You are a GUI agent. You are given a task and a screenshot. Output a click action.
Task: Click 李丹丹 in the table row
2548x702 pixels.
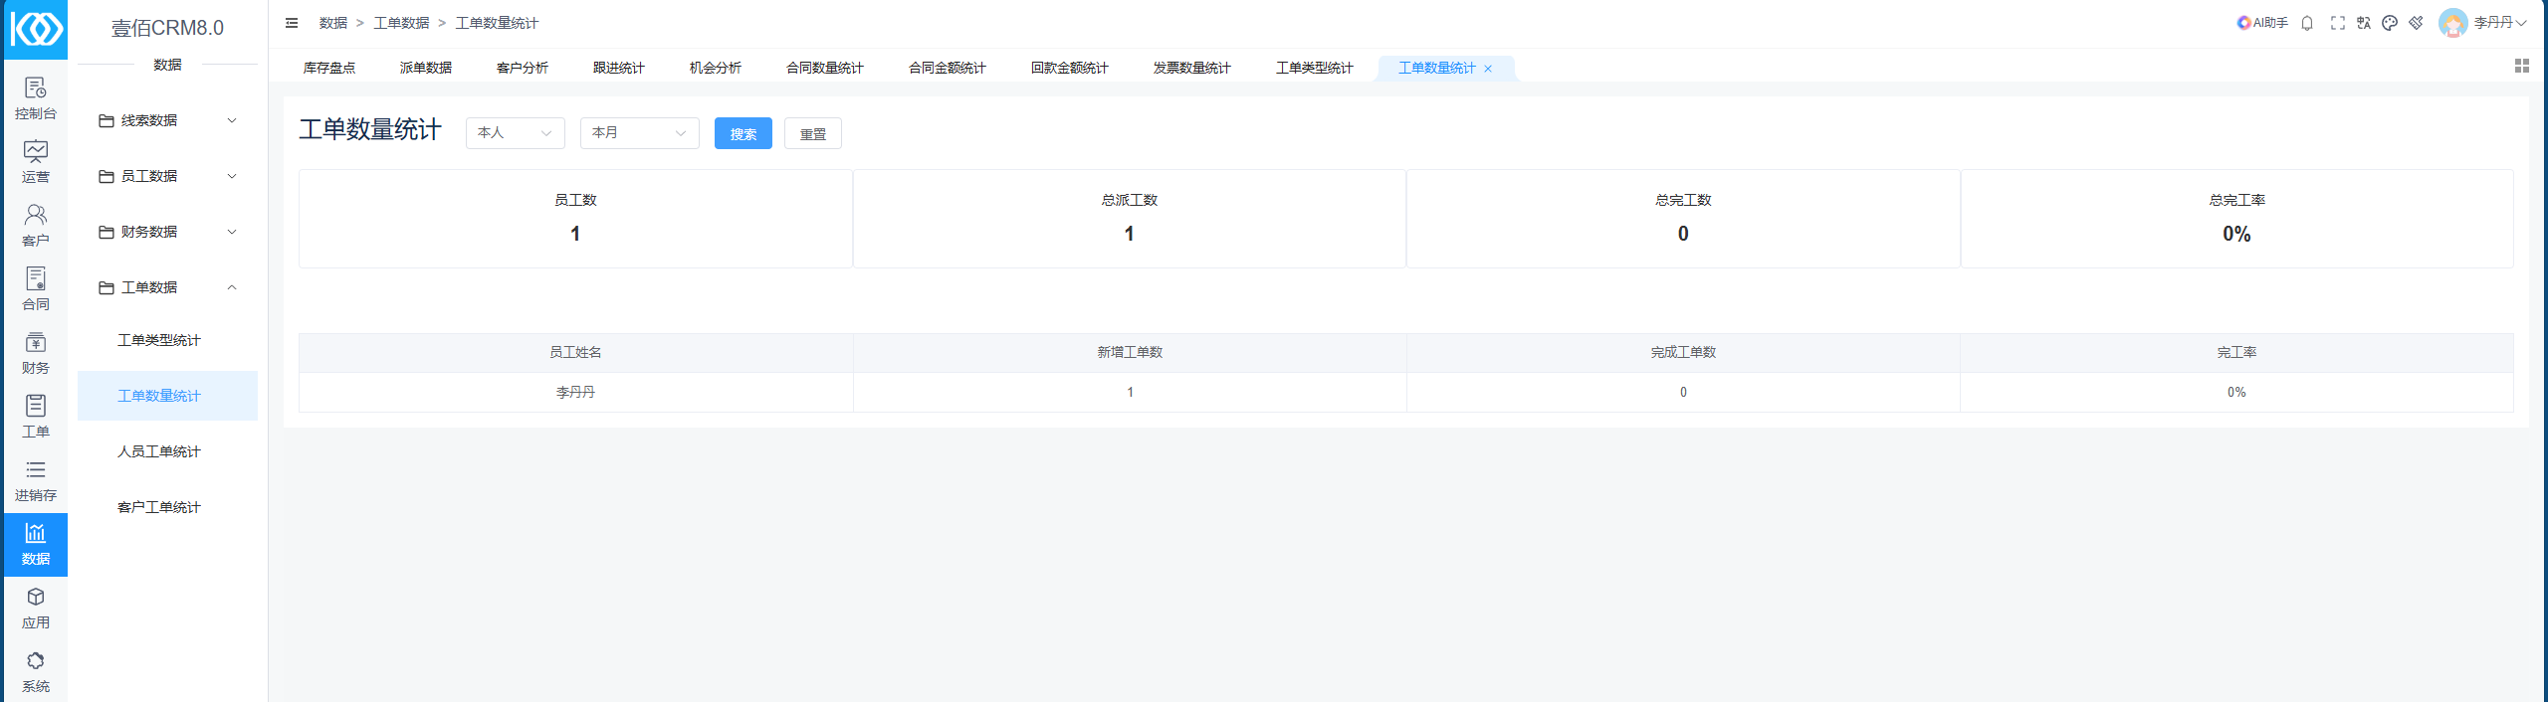575,392
